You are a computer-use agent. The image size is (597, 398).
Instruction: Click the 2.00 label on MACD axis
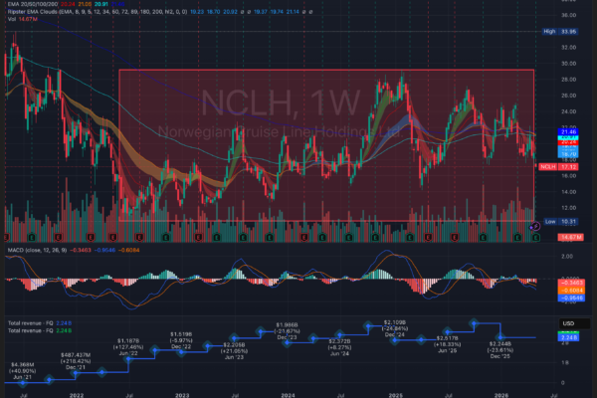pyautogui.click(x=567, y=257)
